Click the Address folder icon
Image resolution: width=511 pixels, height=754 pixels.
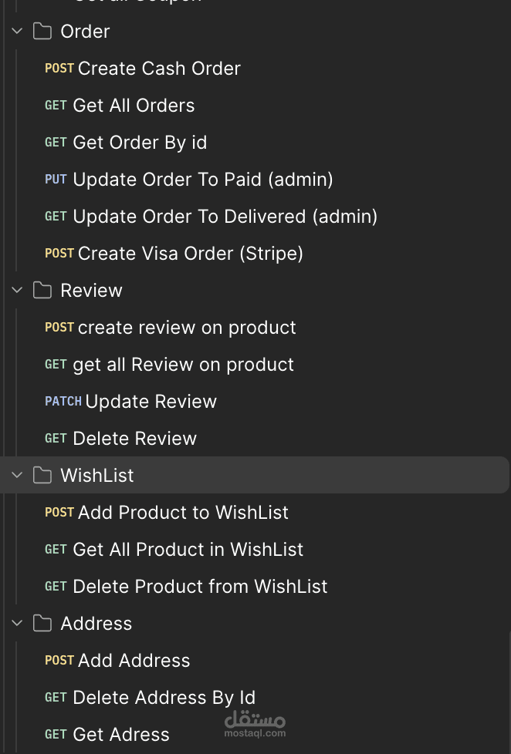pos(42,624)
